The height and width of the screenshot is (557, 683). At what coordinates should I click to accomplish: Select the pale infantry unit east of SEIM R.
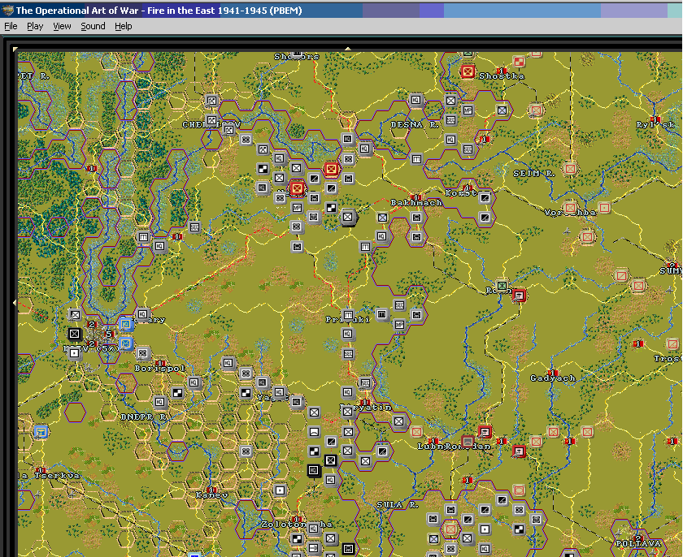click(570, 168)
